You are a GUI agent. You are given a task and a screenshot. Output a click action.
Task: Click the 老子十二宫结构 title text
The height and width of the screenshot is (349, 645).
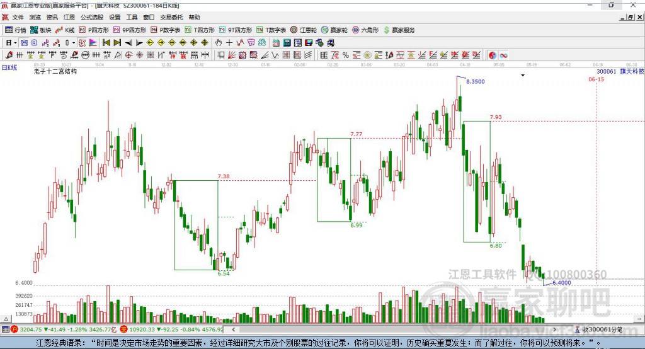(x=55, y=71)
